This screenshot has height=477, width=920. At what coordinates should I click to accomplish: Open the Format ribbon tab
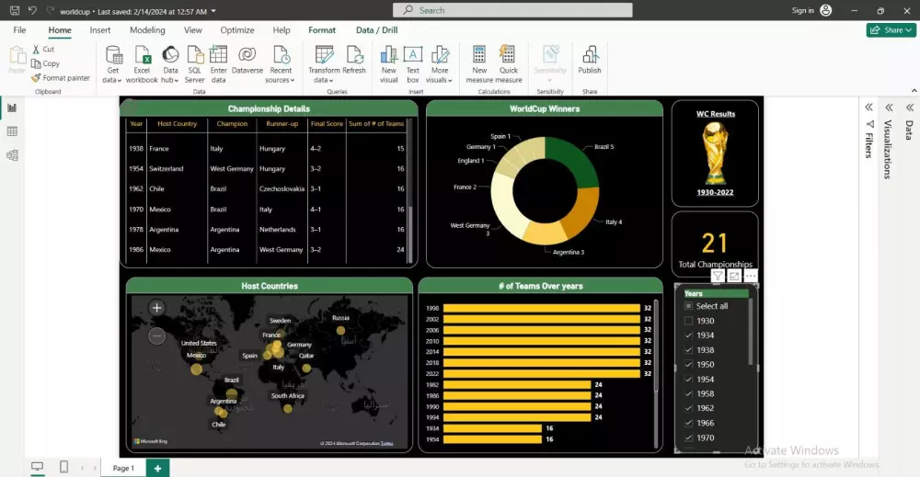click(322, 30)
